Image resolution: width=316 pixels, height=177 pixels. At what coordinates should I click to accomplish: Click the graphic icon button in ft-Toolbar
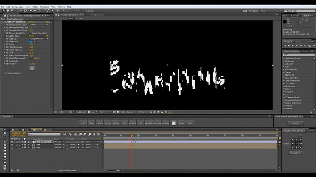[x=173, y=123]
